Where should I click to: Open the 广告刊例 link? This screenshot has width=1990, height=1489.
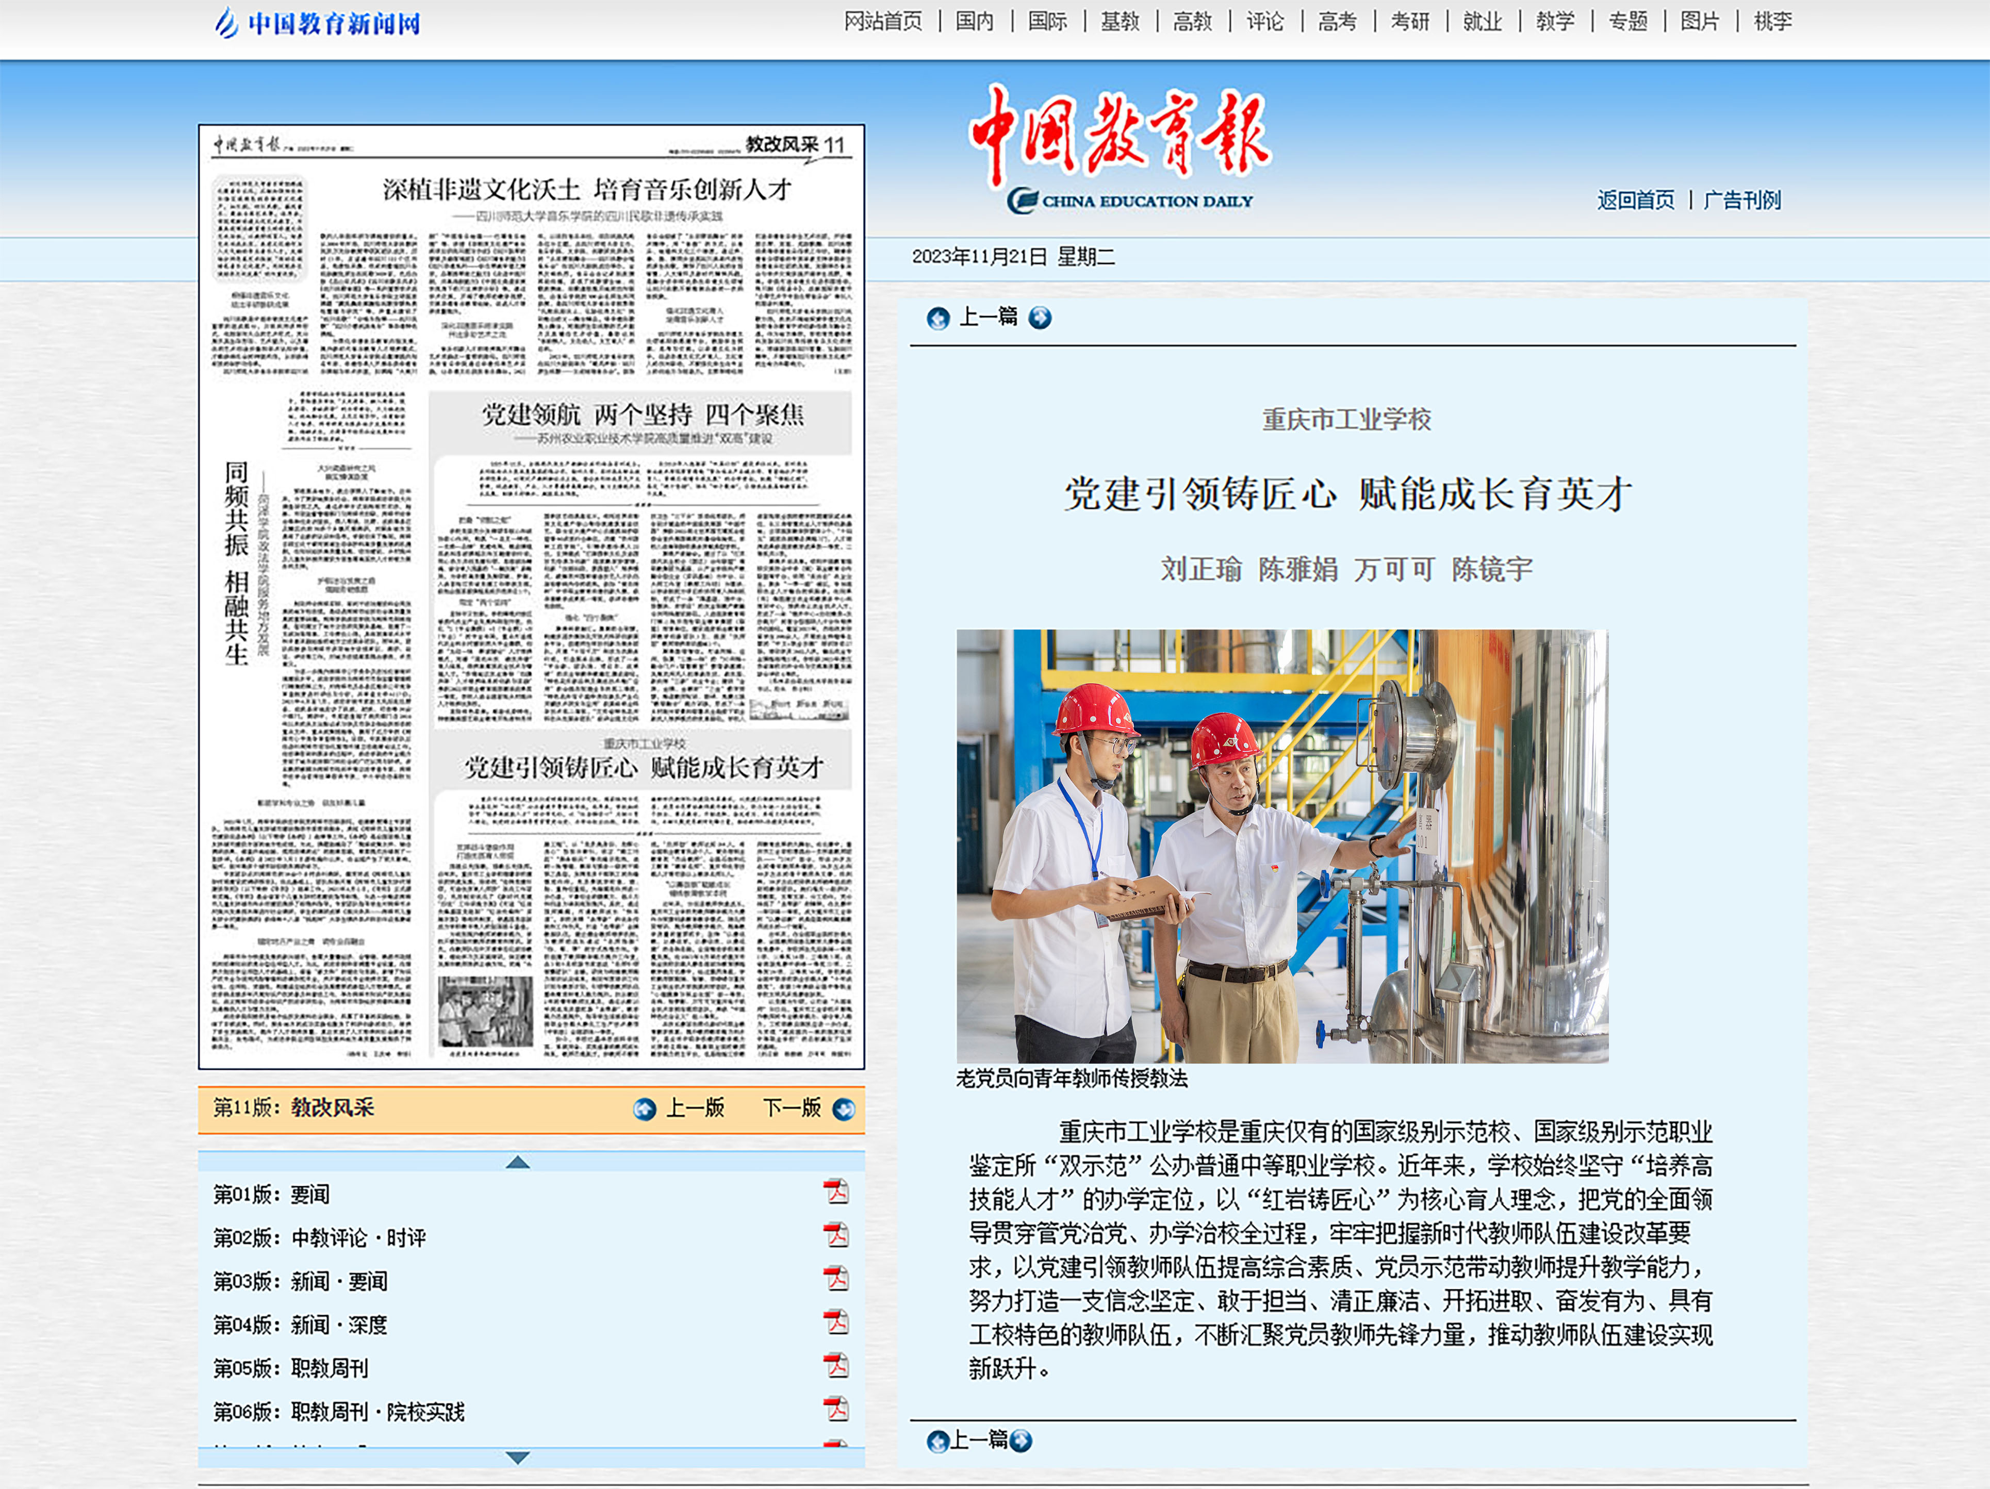1741,200
